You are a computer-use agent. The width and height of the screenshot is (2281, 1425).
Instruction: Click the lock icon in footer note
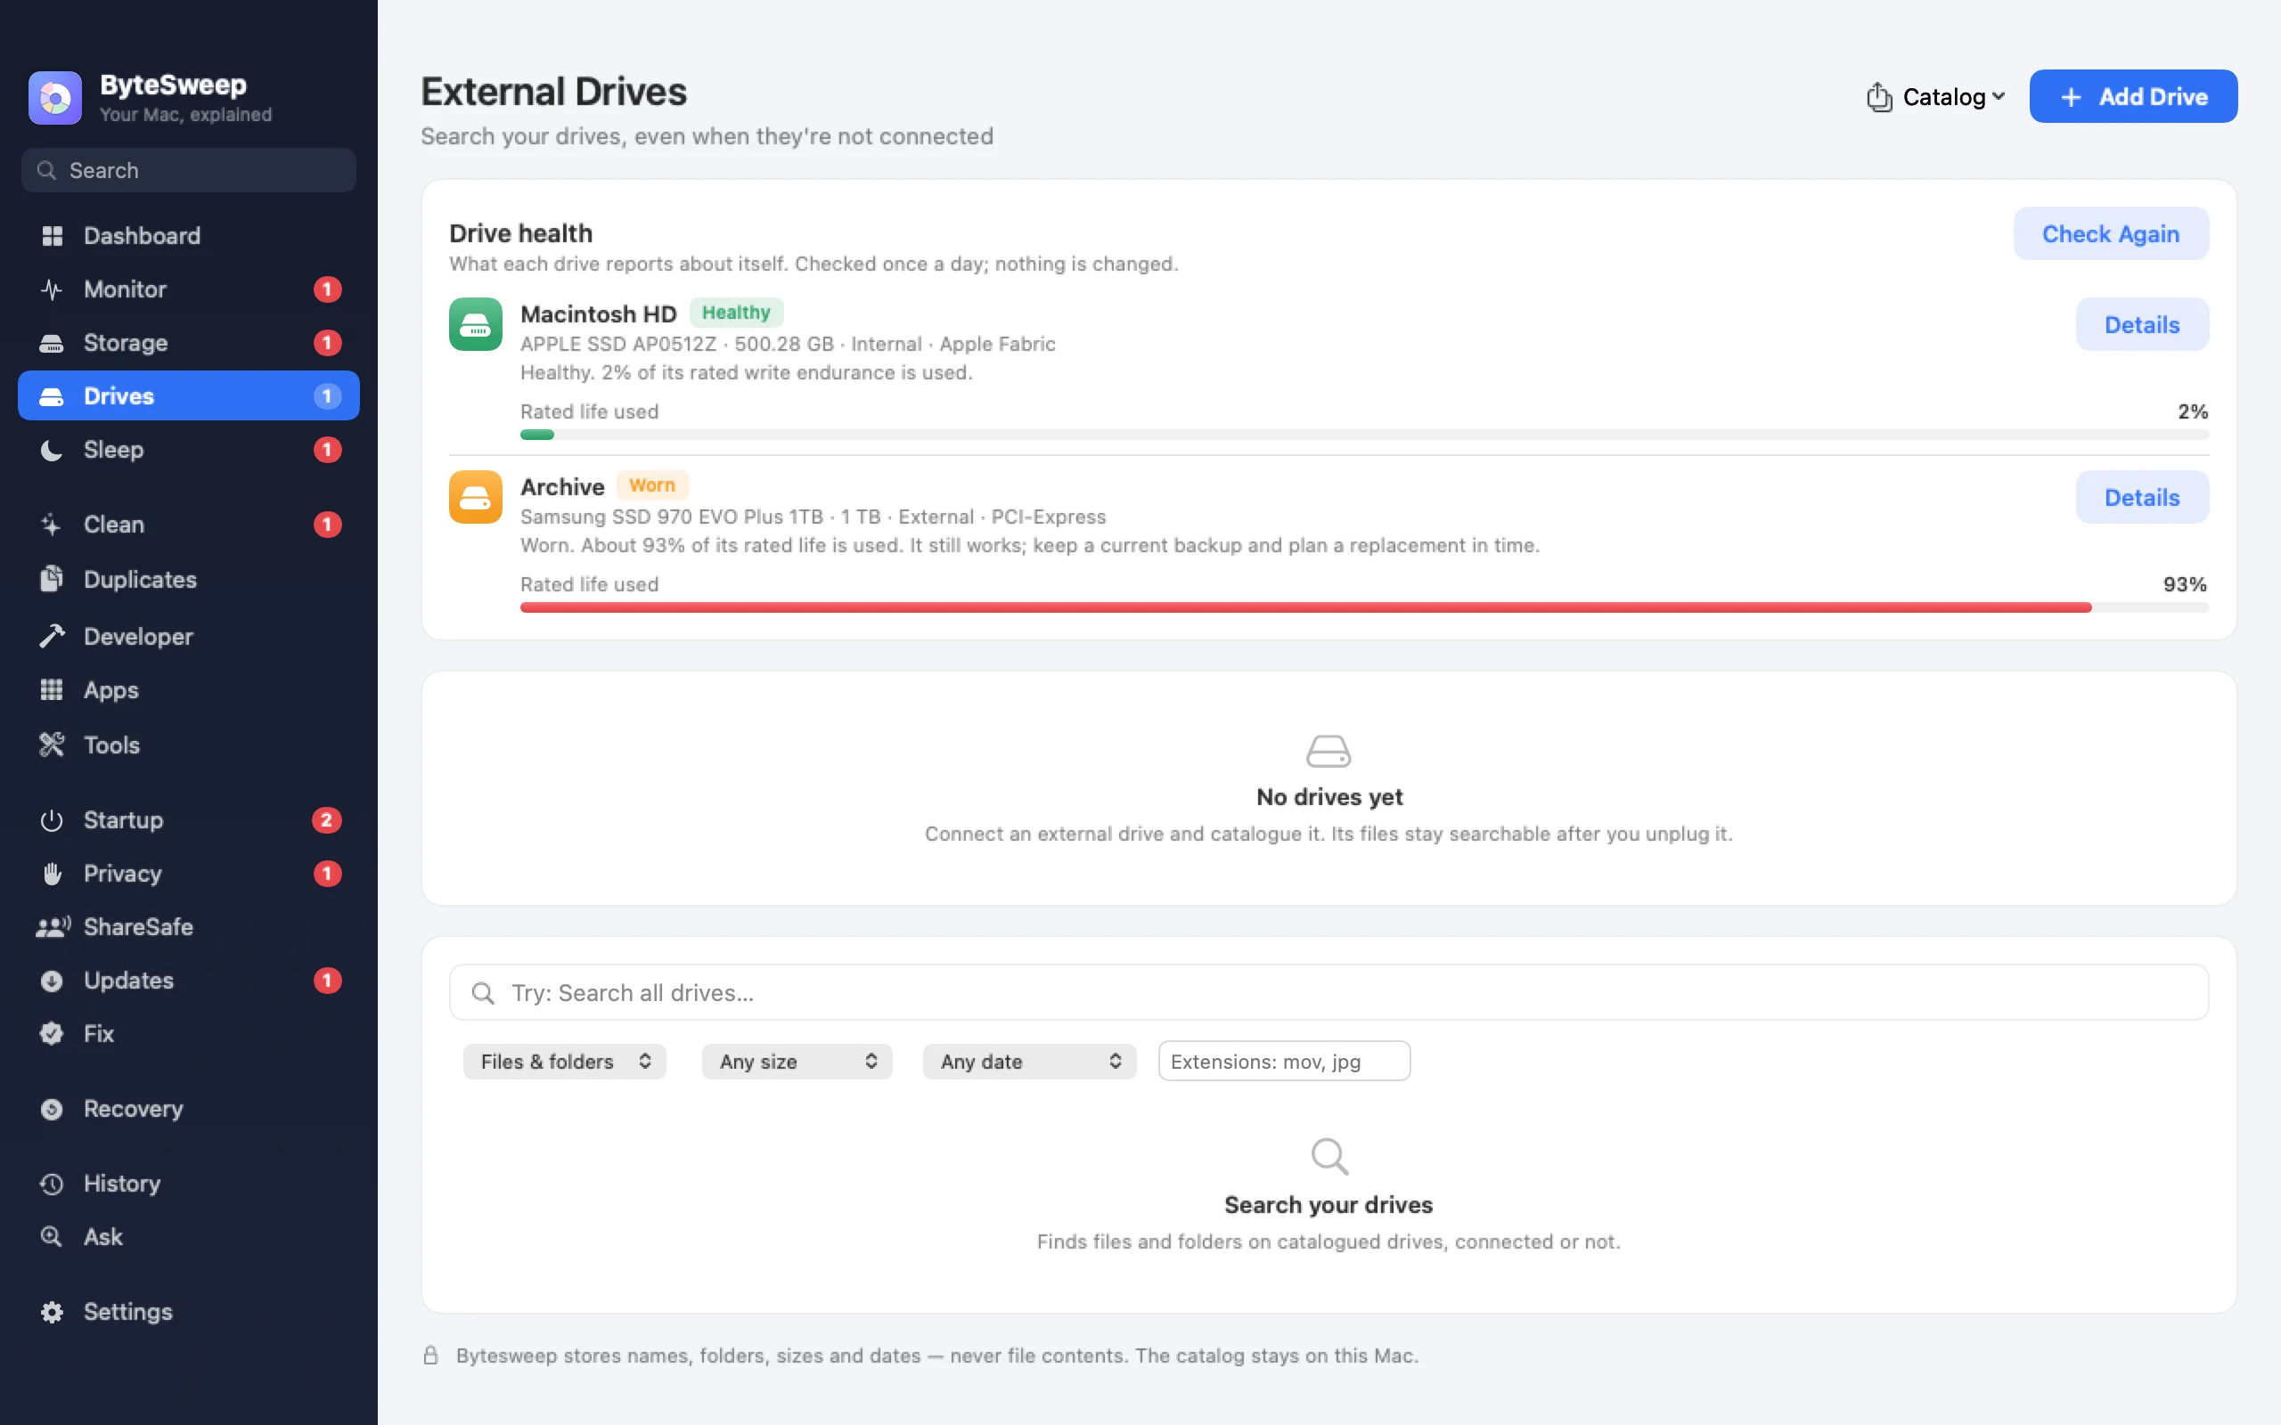click(x=430, y=1356)
